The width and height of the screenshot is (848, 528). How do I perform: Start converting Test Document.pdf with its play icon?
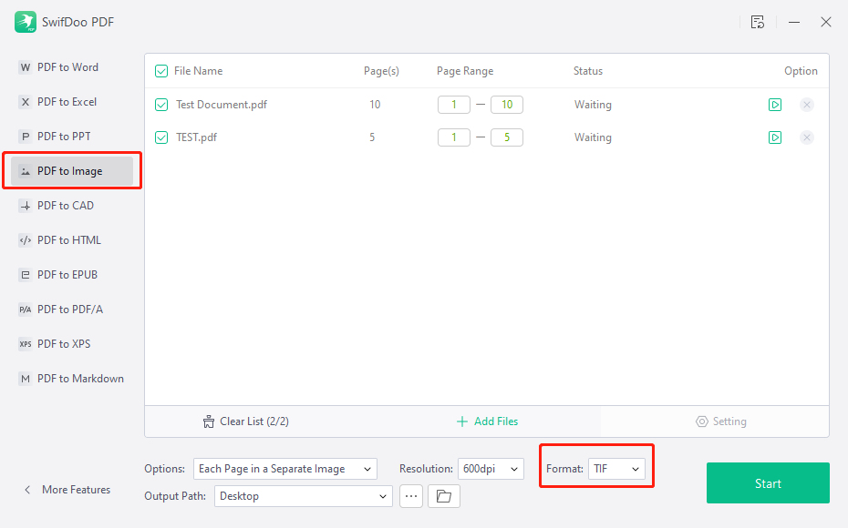(x=775, y=105)
